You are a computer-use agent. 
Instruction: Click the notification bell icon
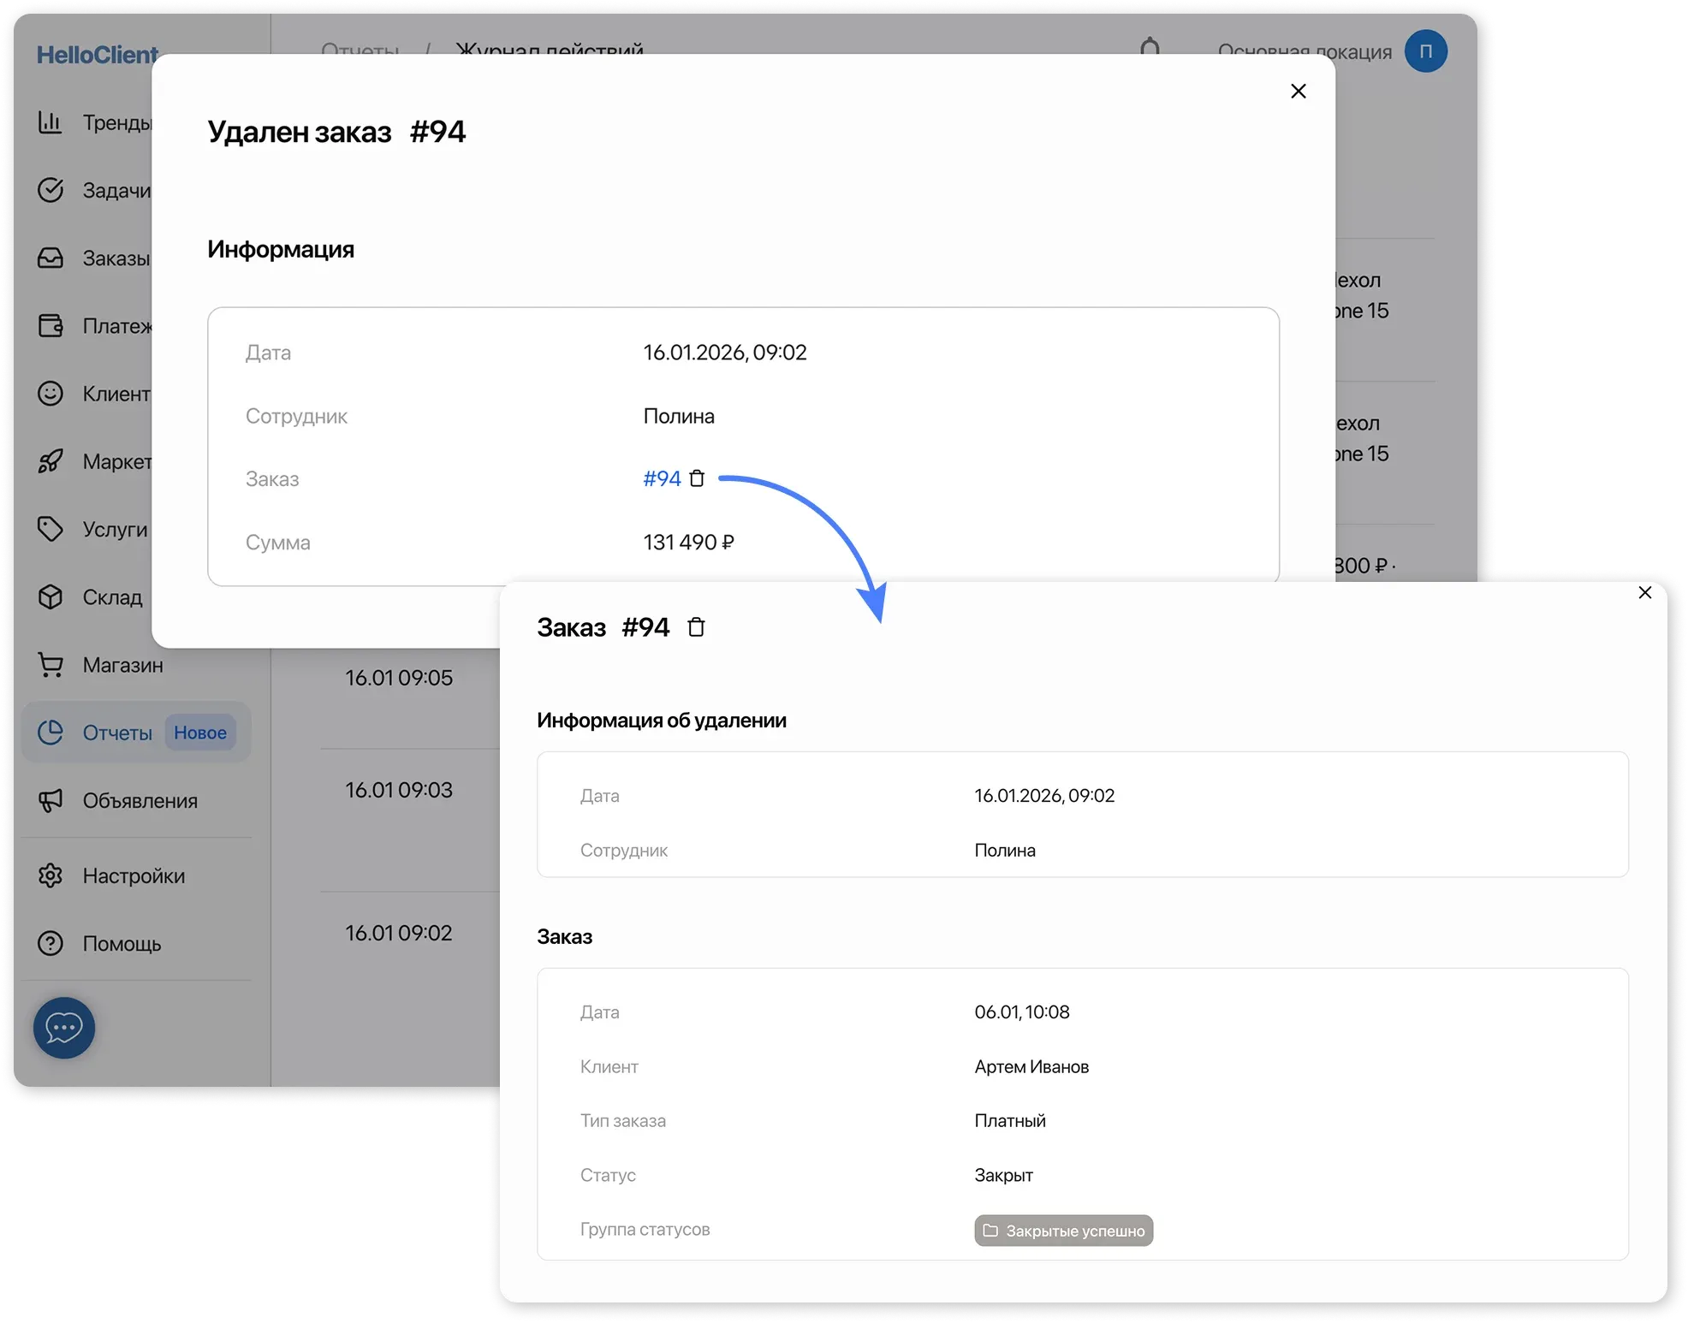tap(1150, 47)
